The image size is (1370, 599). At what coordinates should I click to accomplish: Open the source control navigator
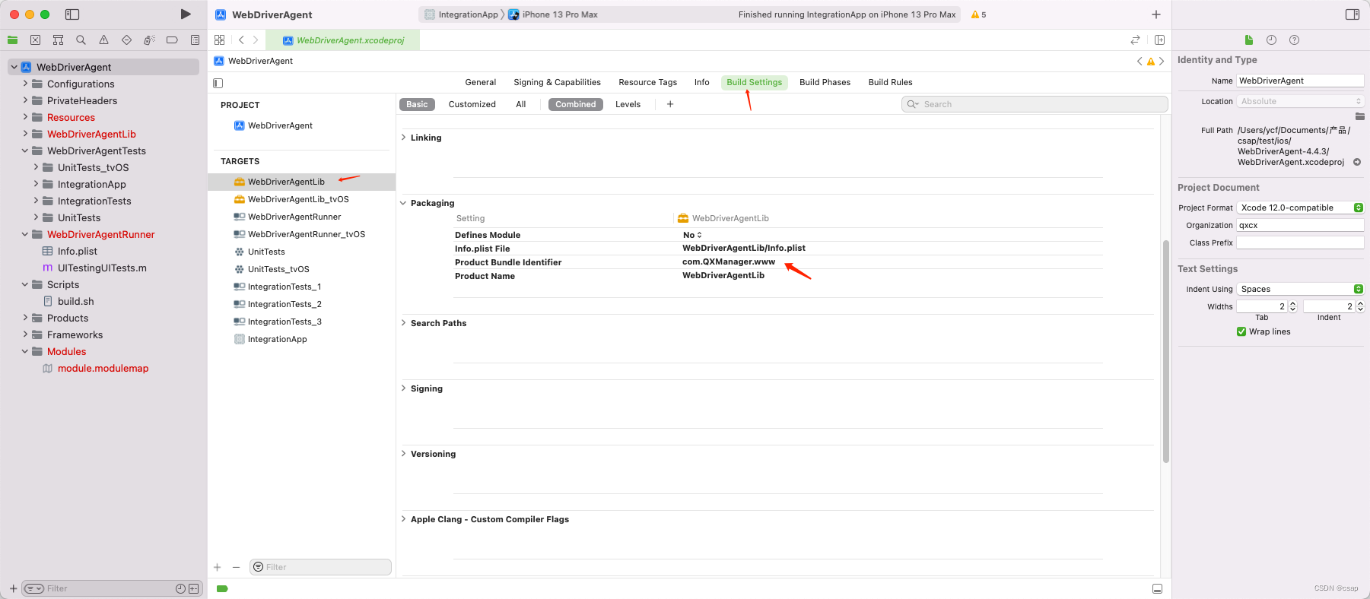click(35, 40)
